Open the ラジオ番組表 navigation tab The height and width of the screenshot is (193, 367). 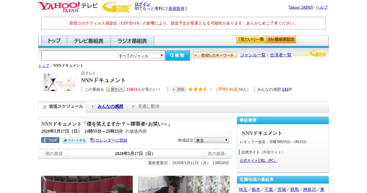(132, 41)
